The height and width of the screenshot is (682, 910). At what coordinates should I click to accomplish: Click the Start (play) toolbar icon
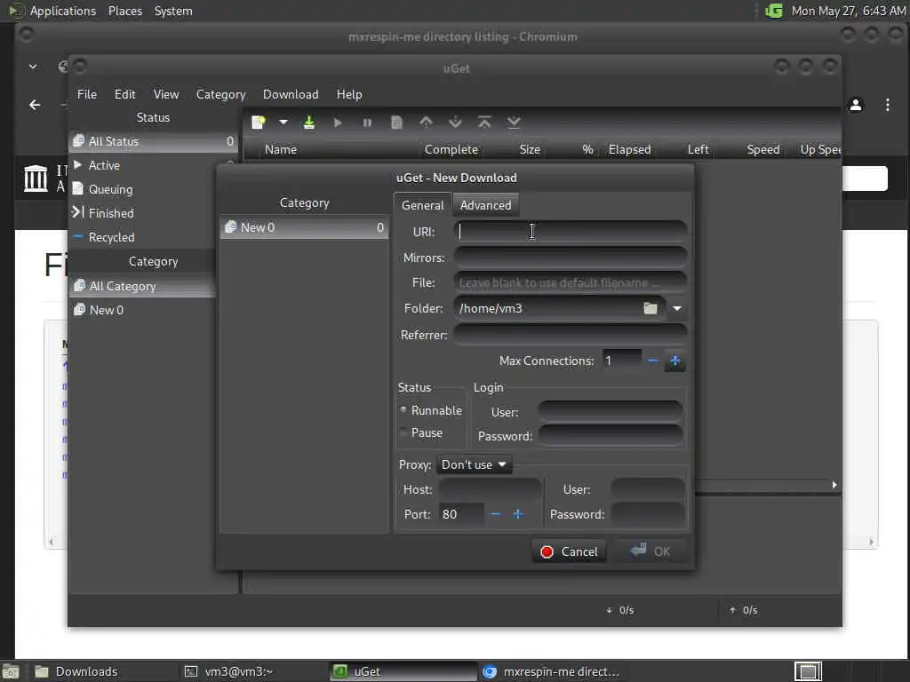(338, 123)
